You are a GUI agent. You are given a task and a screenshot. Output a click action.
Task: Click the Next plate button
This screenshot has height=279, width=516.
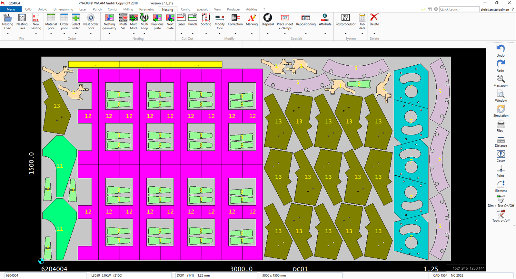point(170,18)
